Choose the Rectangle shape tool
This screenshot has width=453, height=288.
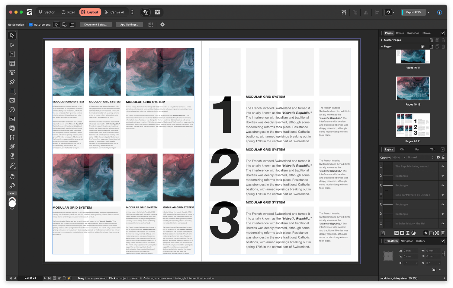12,91
